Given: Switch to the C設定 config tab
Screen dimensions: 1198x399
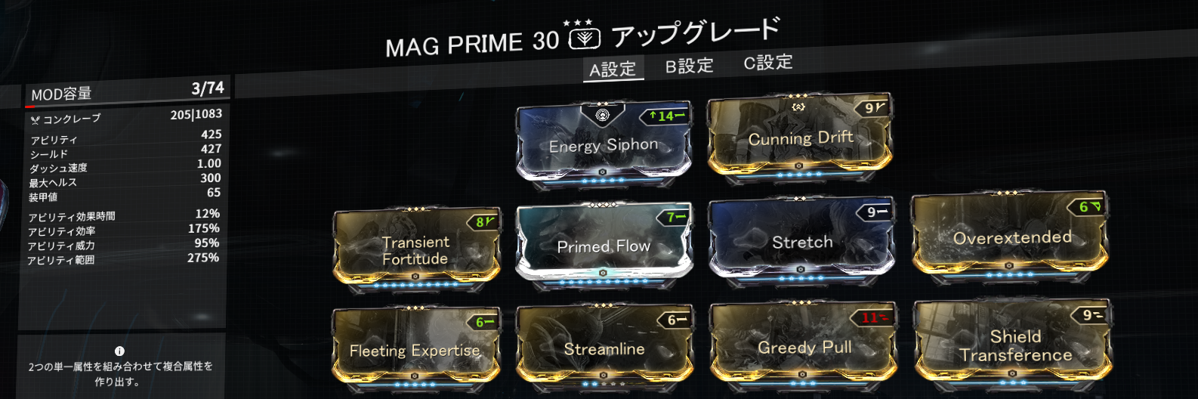Looking at the screenshot, I should [768, 62].
